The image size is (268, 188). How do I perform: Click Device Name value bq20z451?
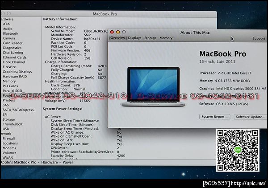click(x=92, y=39)
